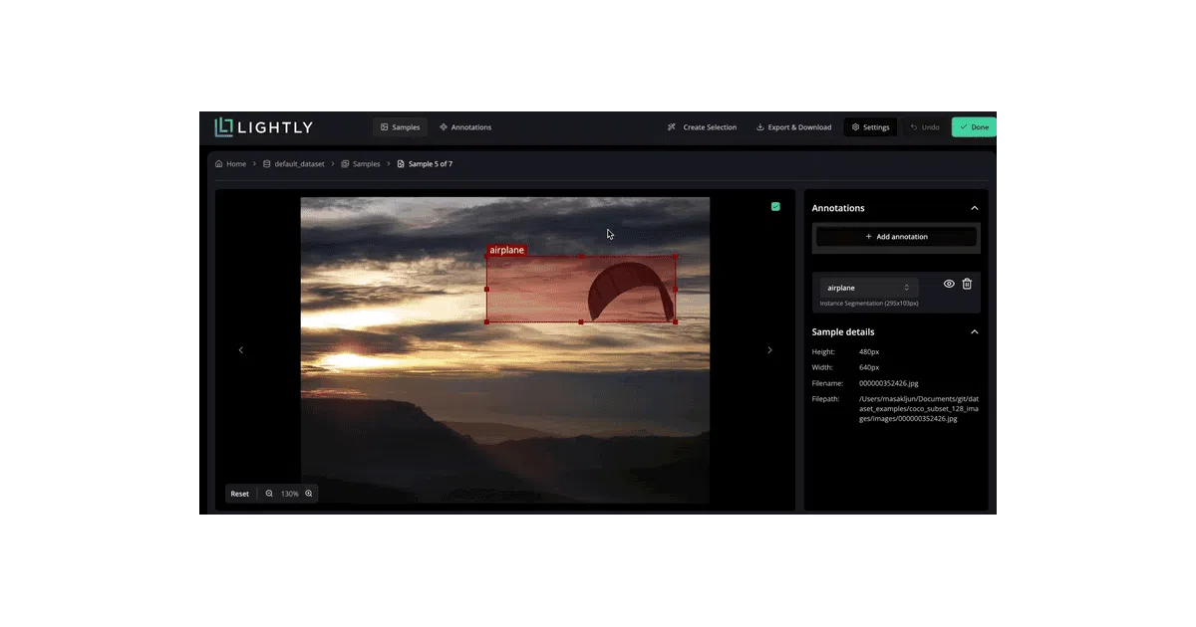This screenshot has width=1196, height=627.
Task: Go to the previous sample arrow
Action: point(240,350)
